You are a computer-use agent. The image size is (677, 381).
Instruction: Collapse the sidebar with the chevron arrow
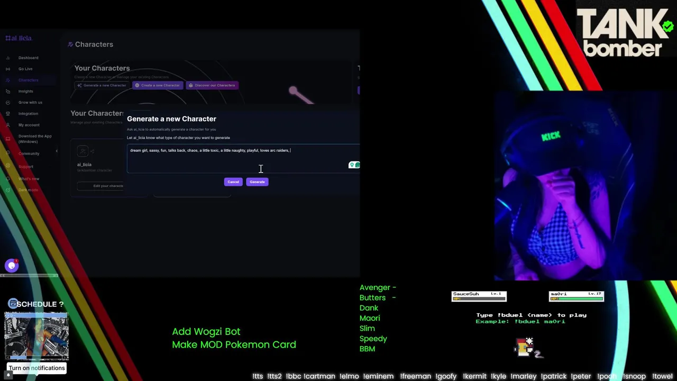[x=57, y=151]
